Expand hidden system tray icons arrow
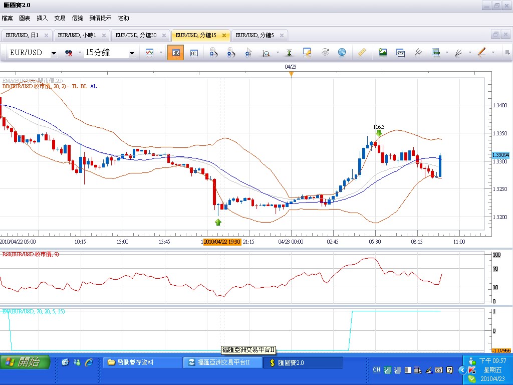Viewport: 513px width, 385px height. coord(462,370)
